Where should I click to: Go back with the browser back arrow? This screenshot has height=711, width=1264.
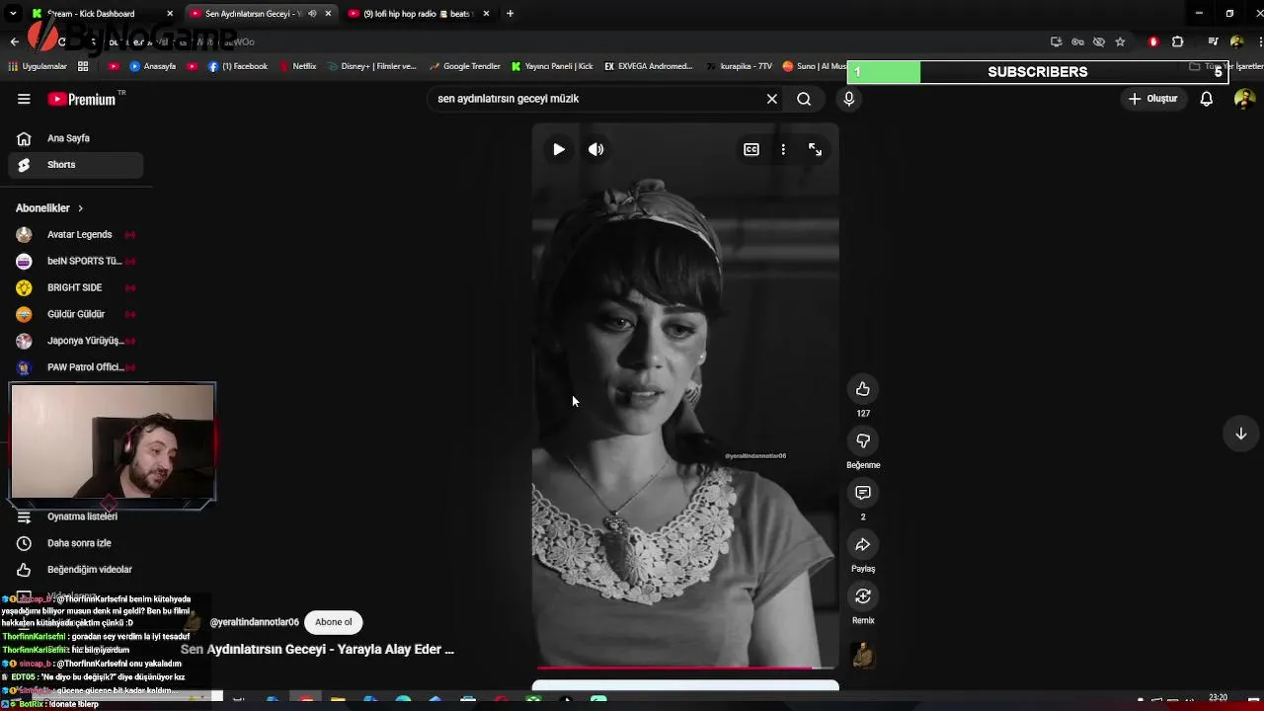click(14, 41)
